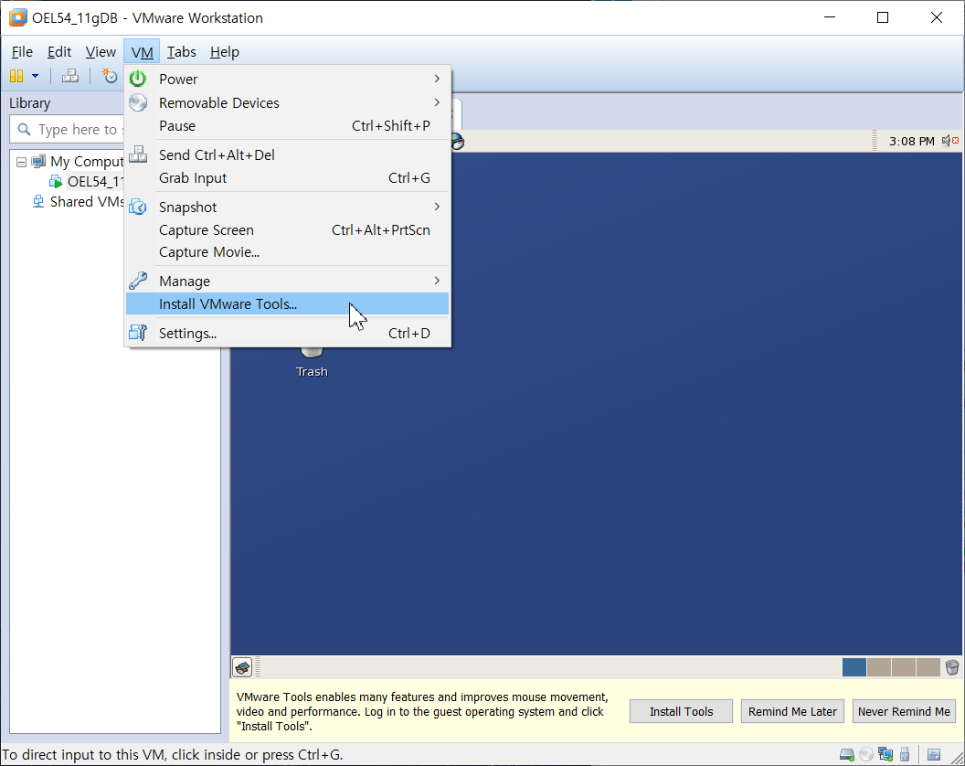This screenshot has width=965, height=766.
Task: Click the message log status icon
Action: [934, 754]
